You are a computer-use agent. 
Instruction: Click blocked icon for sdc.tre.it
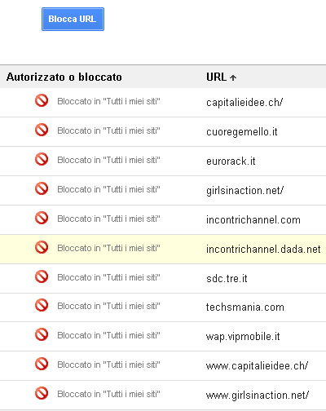[42, 276]
